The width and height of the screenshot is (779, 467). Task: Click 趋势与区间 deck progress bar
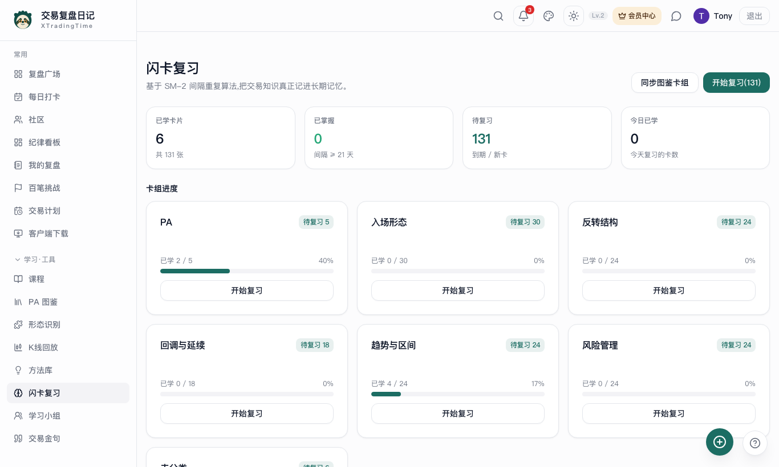pos(458,394)
